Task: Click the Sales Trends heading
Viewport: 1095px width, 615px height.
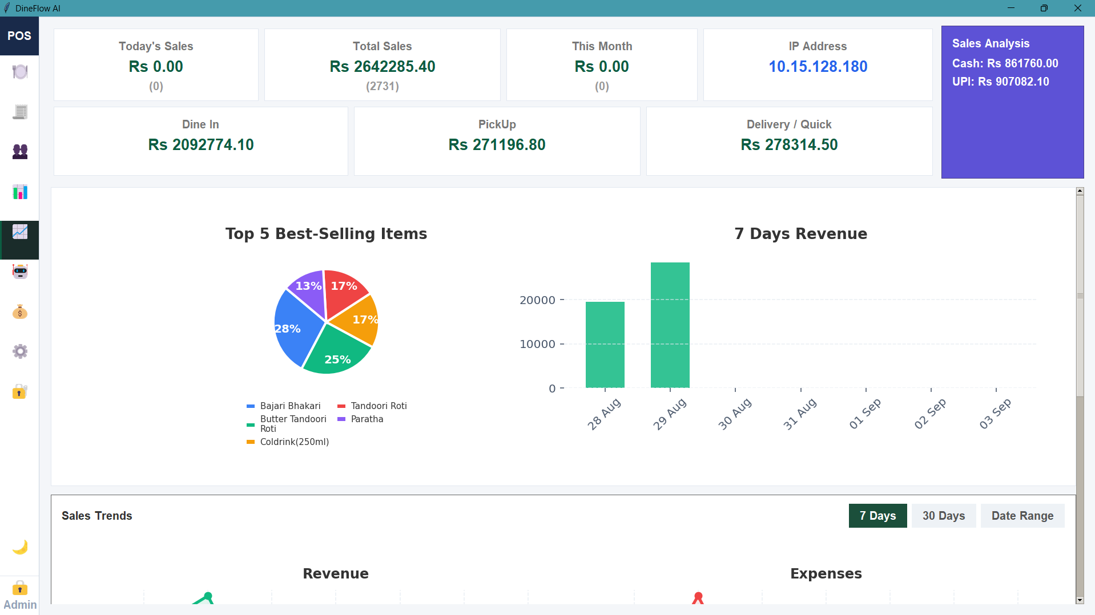Action: [96, 516]
